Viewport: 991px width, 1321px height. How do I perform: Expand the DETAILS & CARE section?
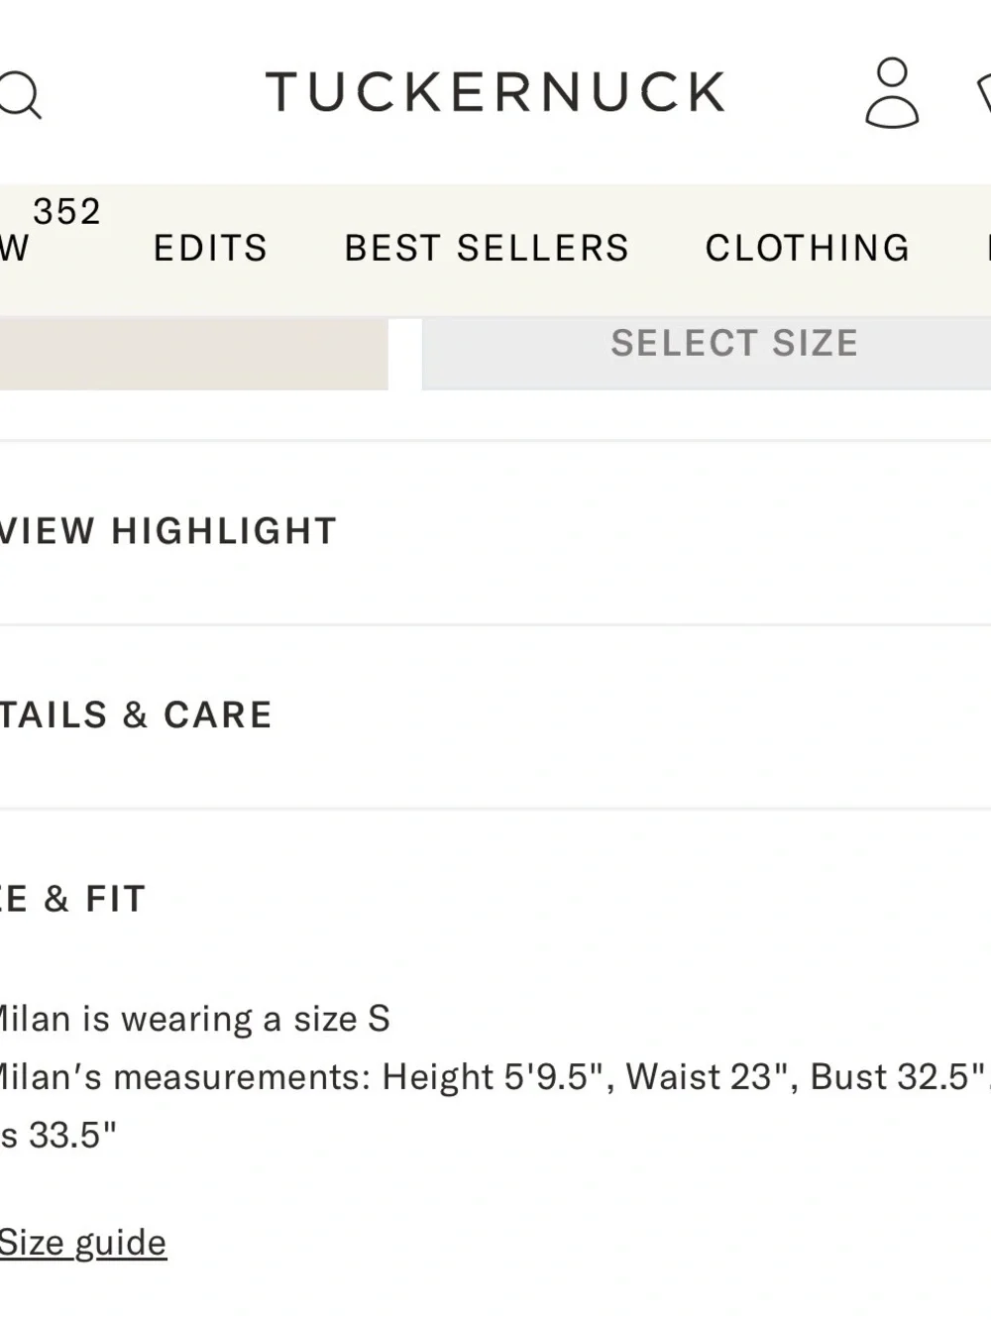[495, 716]
